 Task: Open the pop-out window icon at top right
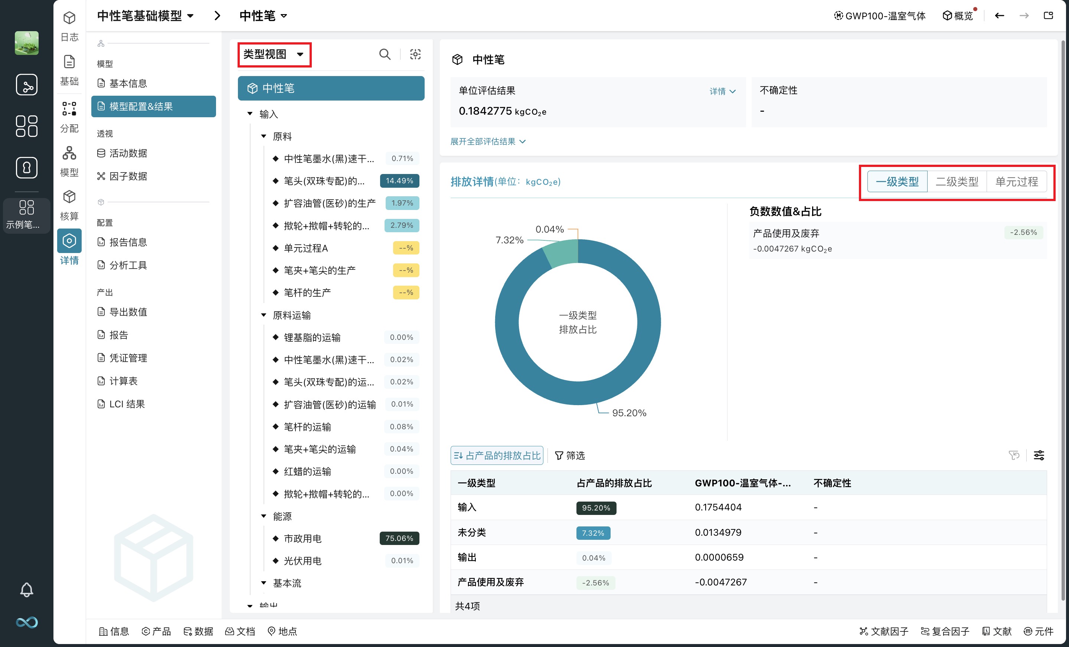[1048, 16]
